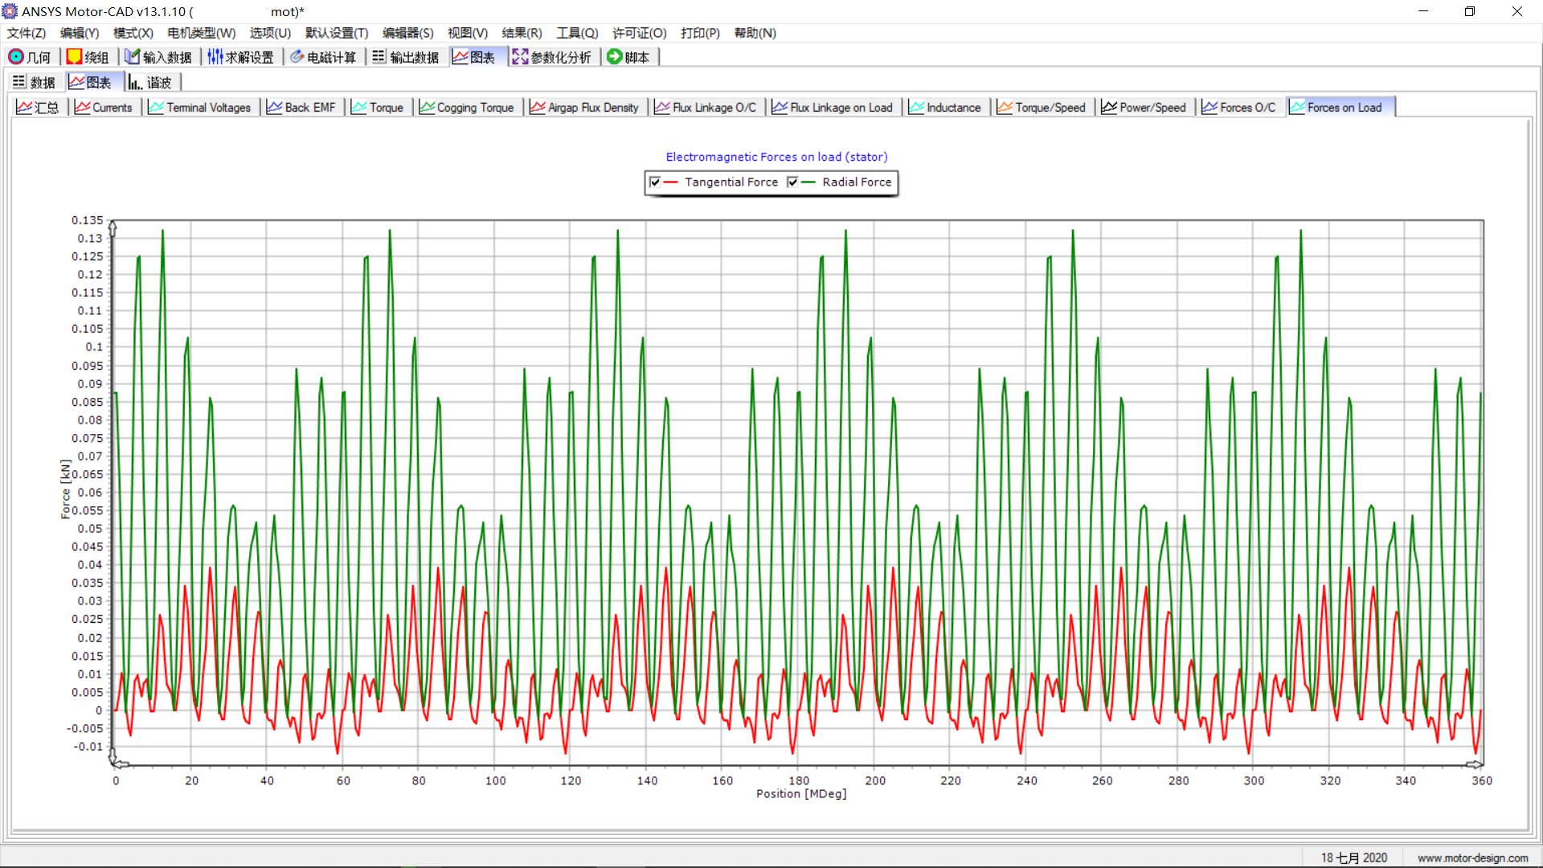Viewport: 1543px width, 868px height.
Task: Open the 参数化分析 sensitivity tab
Action: 553,57
